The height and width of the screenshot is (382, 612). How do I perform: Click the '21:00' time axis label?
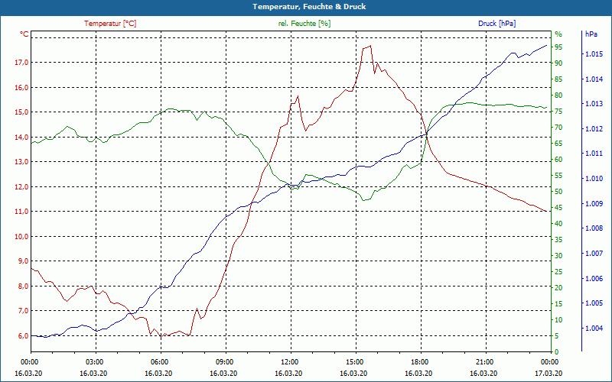[484, 361]
